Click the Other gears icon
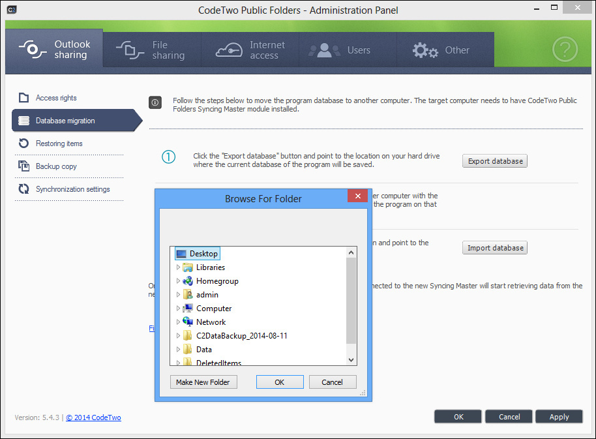Image resolution: width=596 pixels, height=439 pixels. pyautogui.click(x=425, y=50)
